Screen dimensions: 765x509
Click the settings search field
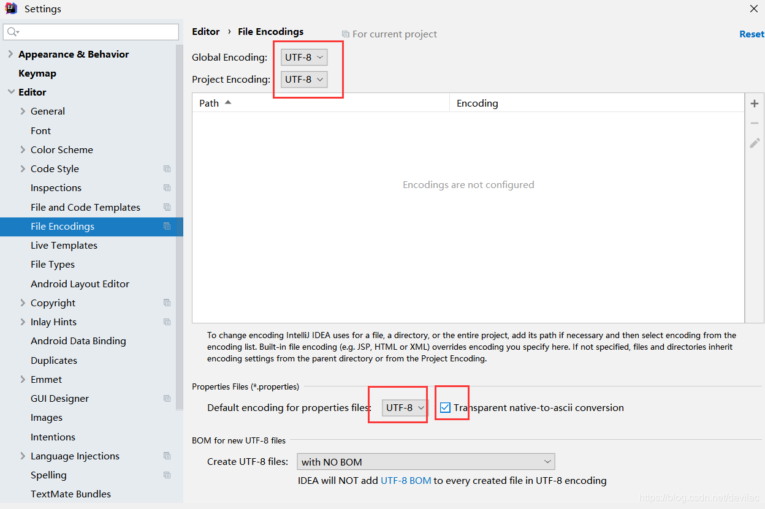91,32
